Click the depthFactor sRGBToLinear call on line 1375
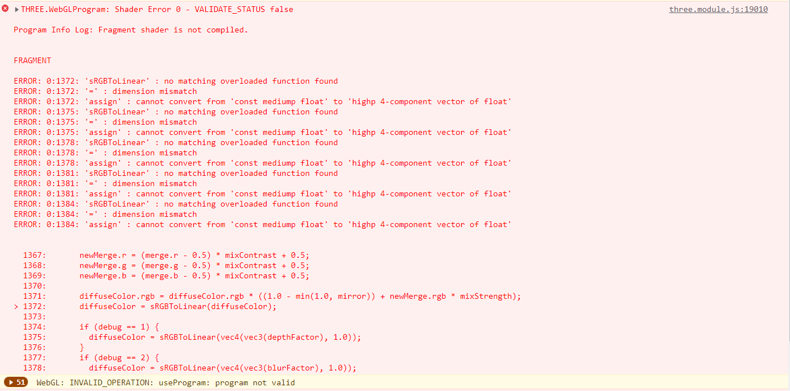Screen dimensions: 790x391 225,338
